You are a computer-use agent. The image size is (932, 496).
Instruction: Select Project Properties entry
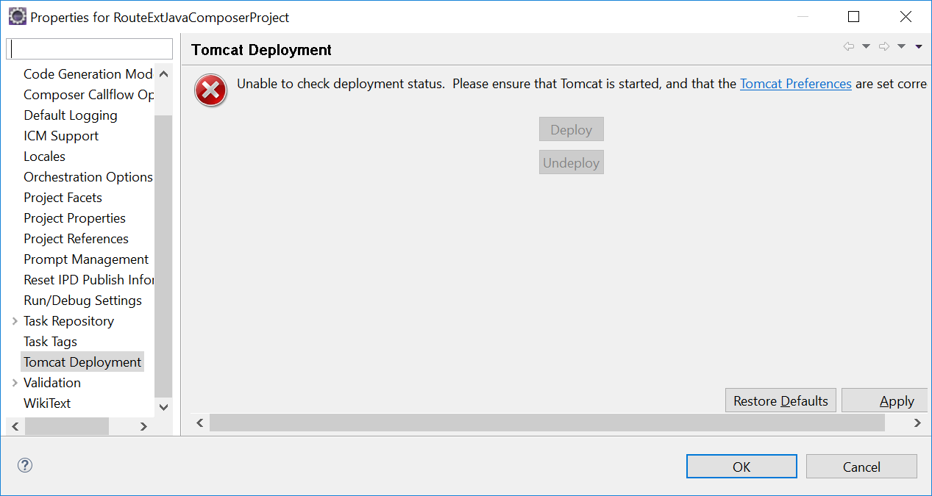pos(74,218)
